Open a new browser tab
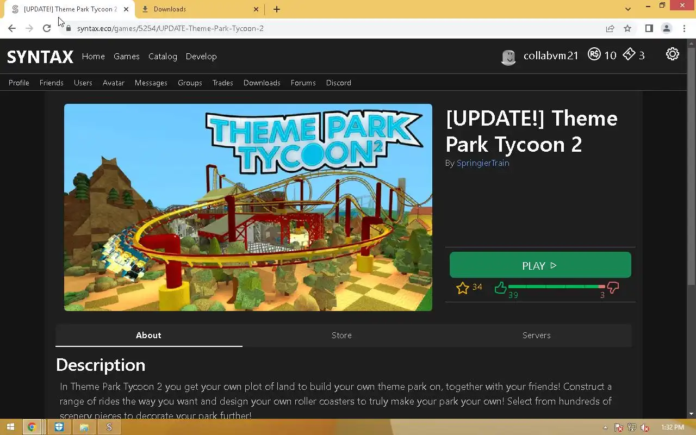Screen dimensions: 696x435 277,9
